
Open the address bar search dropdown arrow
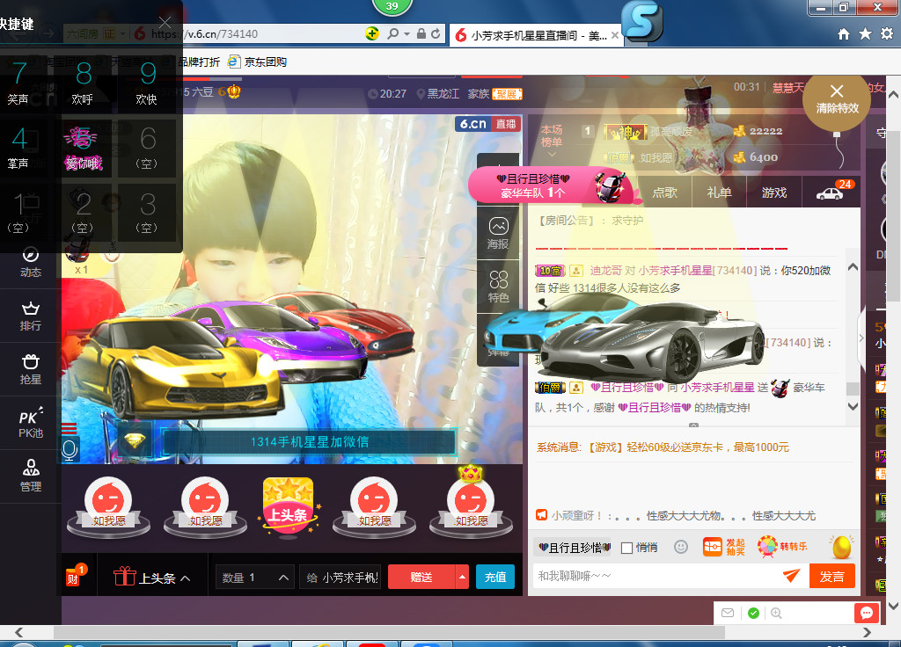pos(407,34)
